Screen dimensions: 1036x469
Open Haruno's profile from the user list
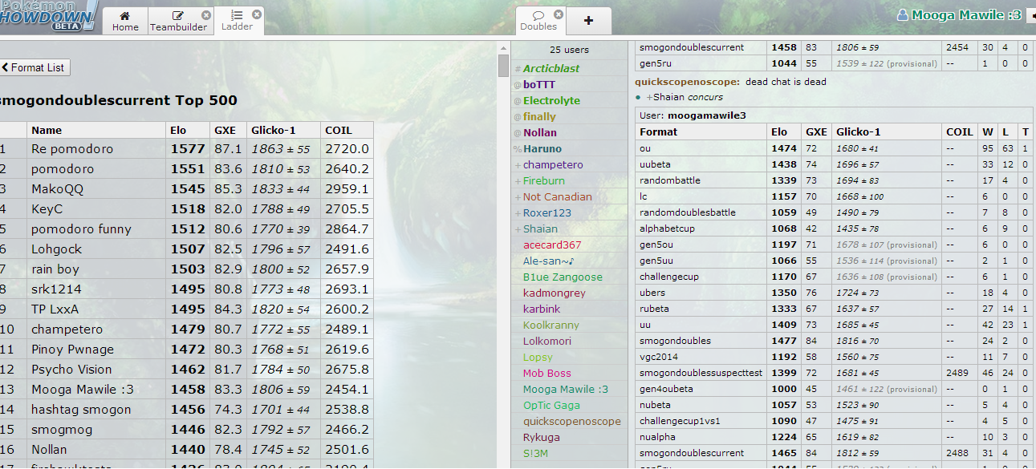pyautogui.click(x=542, y=149)
